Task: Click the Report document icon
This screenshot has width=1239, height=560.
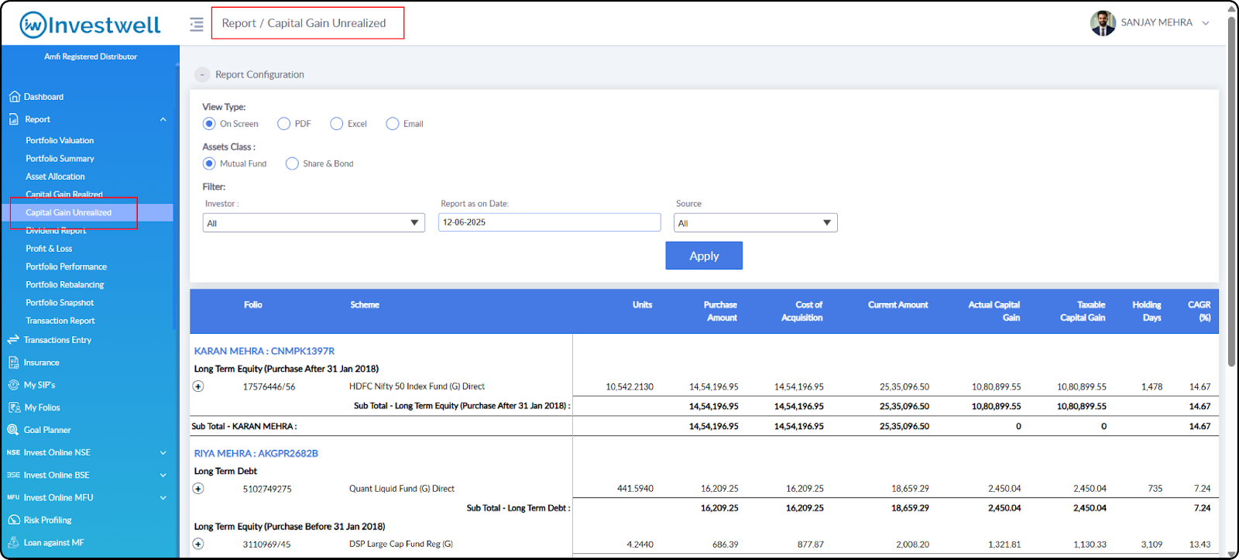Action: [x=14, y=119]
